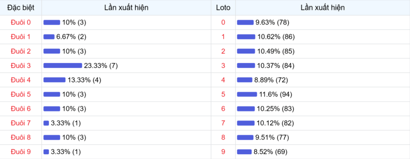Select the Đuôi 3 label
Screen dimensions: 410x159
tap(21, 66)
